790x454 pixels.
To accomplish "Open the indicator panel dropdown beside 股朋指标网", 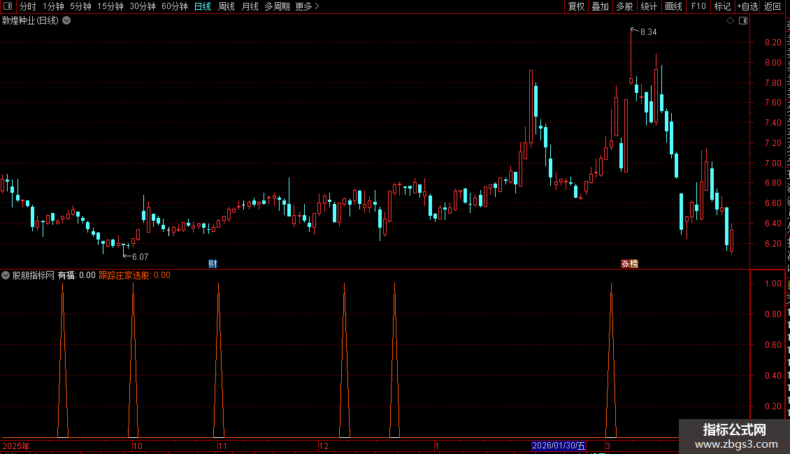I will coord(6,275).
